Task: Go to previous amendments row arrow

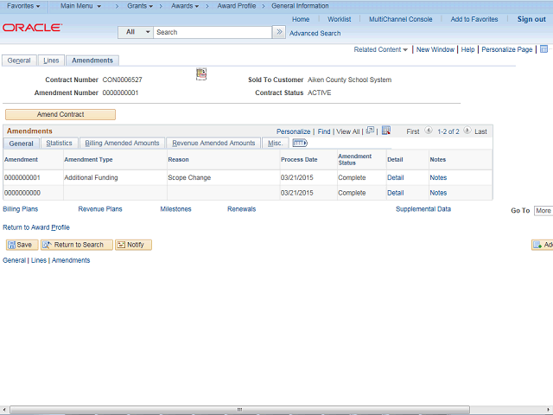Action: pos(429,131)
